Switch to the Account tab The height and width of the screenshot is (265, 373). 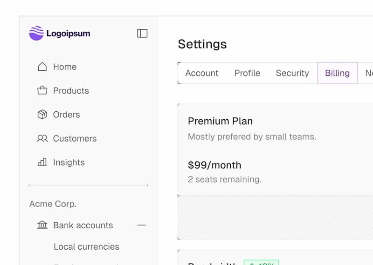coord(202,73)
